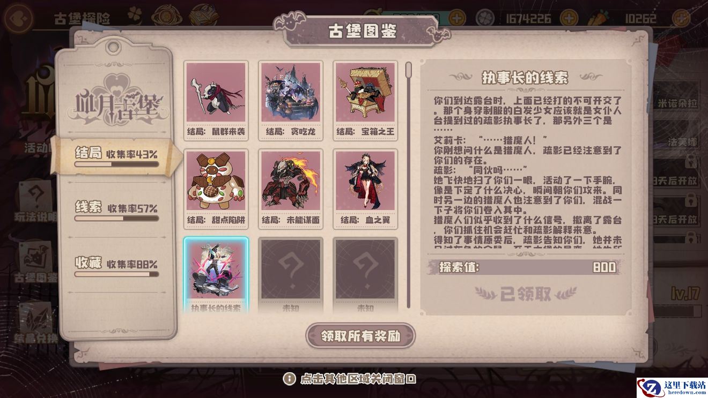The image size is (708, 398).
Task: Click the first locked 未知 card
Action: click(x=291, y=275)
